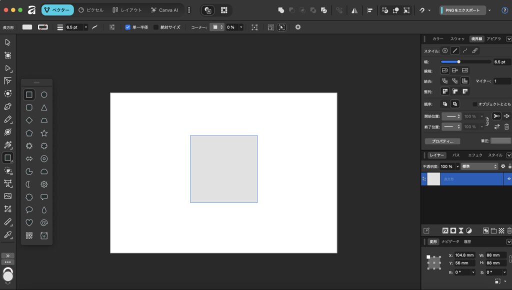Switch to the ピクセル studio tab

(91, 10)
